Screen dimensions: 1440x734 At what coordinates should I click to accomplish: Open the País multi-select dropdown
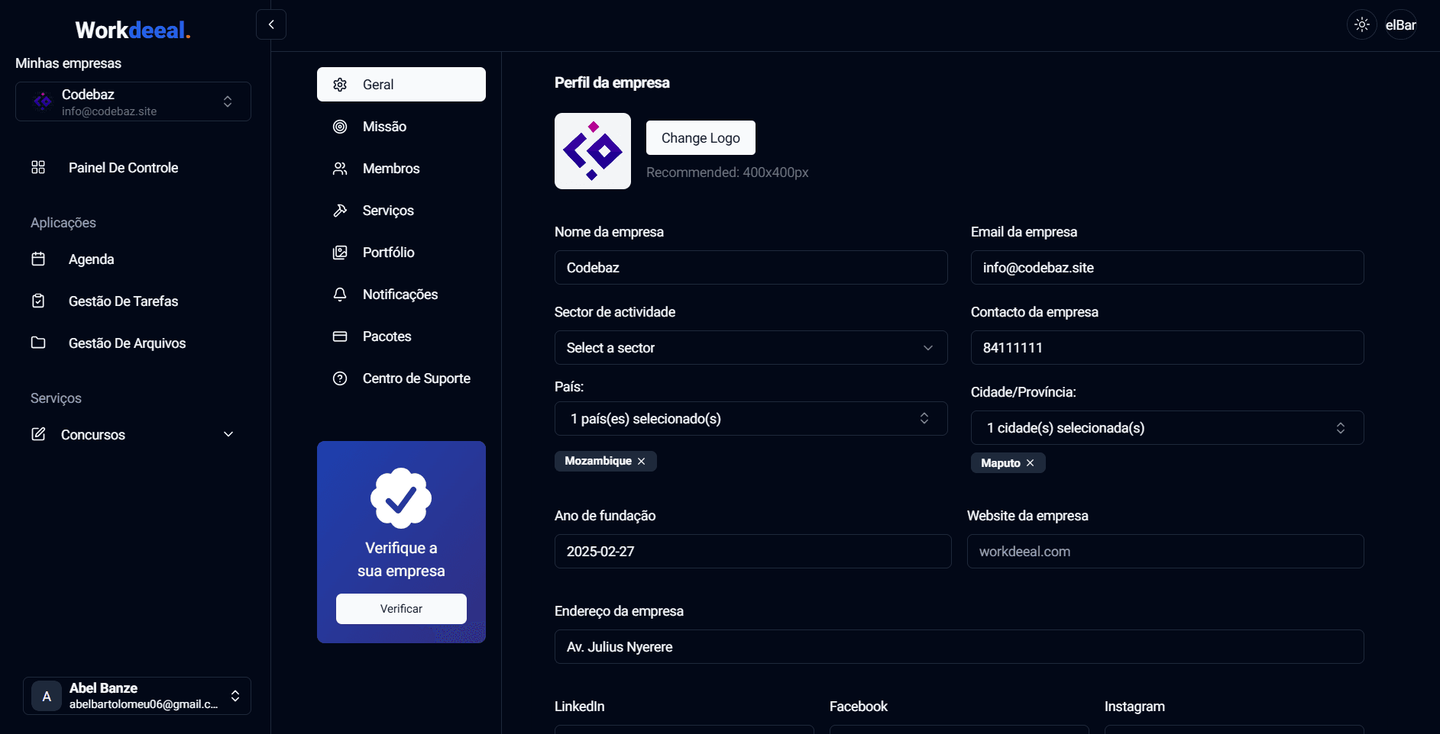pos(751,419)
